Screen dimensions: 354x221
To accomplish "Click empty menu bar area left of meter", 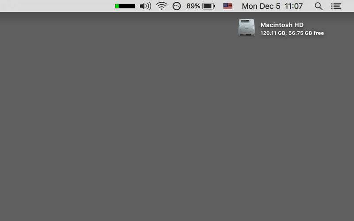I will point(57,6).
